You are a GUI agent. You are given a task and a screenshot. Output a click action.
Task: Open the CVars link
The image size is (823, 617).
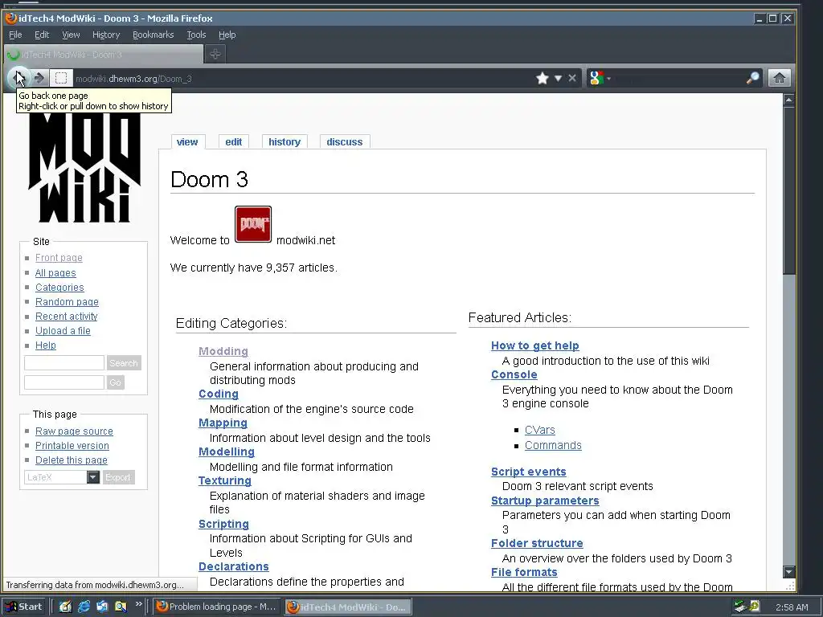pyautogui.click(x=539, y=430)
